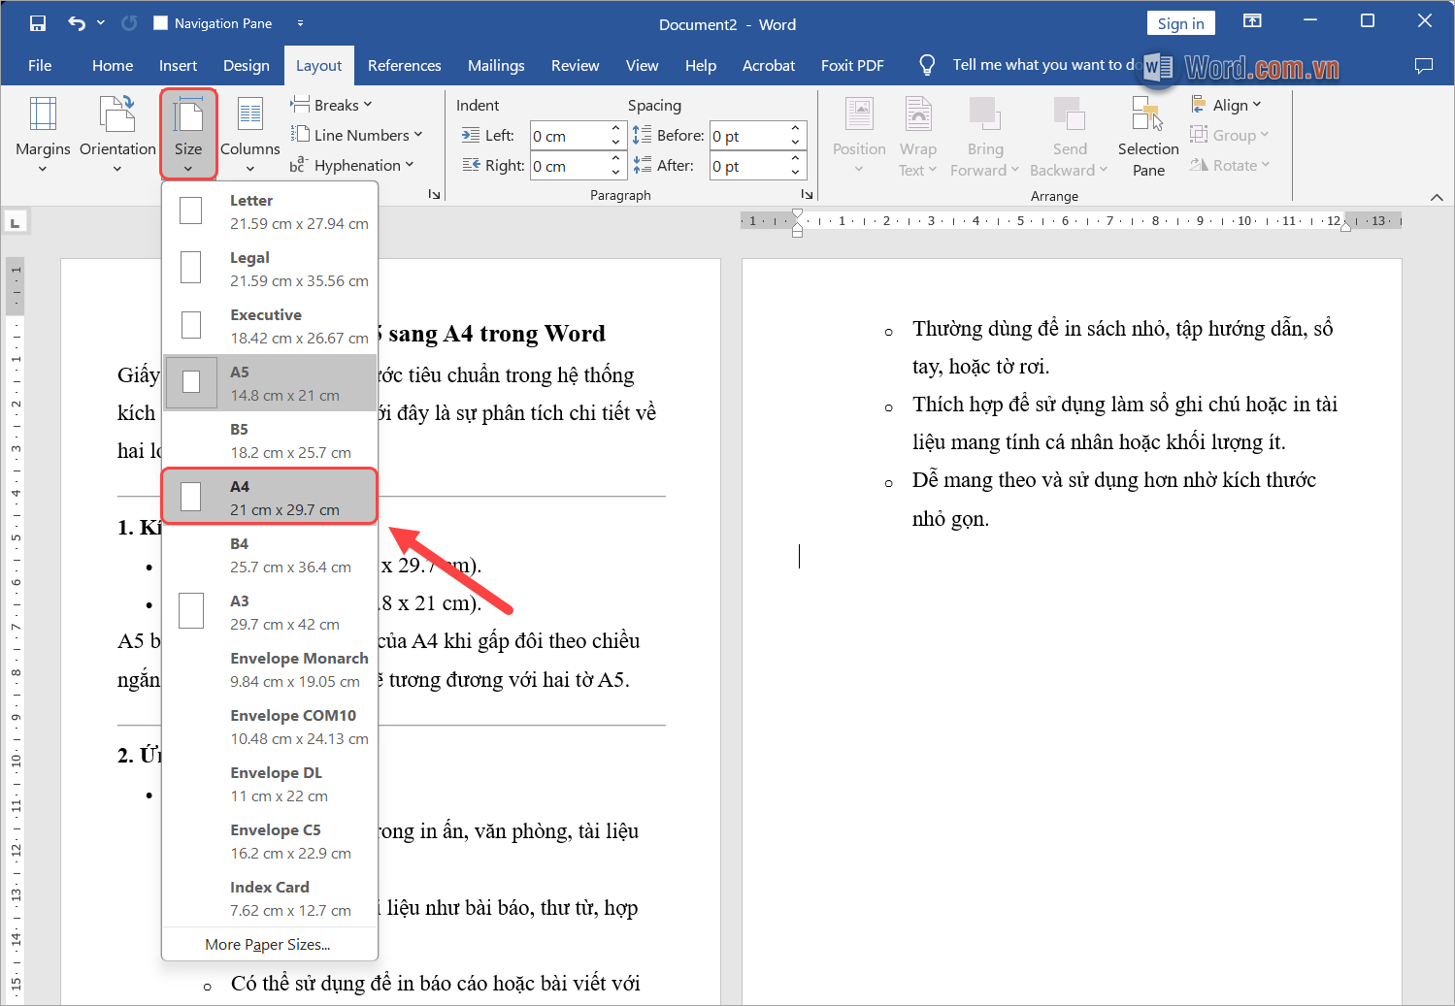Screen dimensions: 1455x1006
Task: Expand the Line Numbers dropdown
Action: (357, 135)
